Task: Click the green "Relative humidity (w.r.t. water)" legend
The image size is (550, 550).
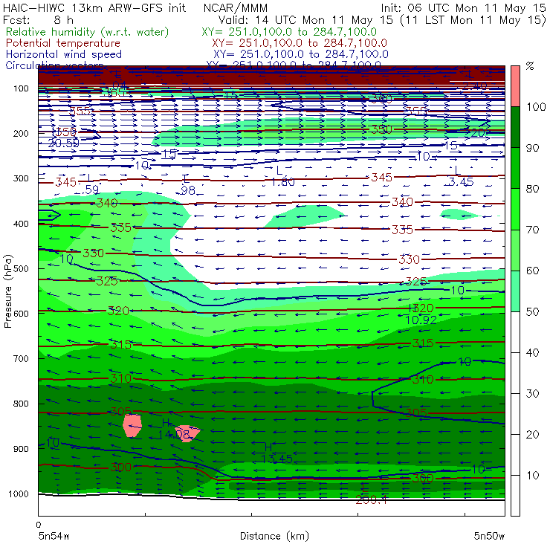Action: point(88,32)
